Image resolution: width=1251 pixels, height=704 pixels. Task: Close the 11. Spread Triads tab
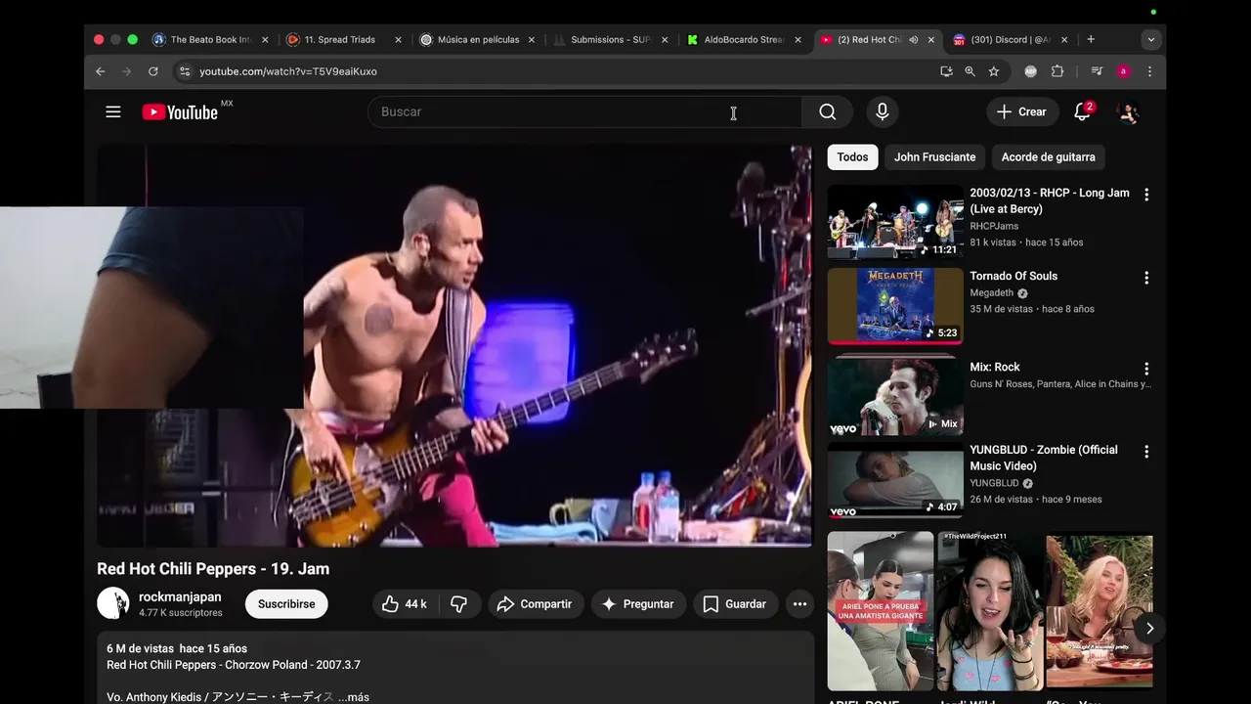[x=398, y=40]
